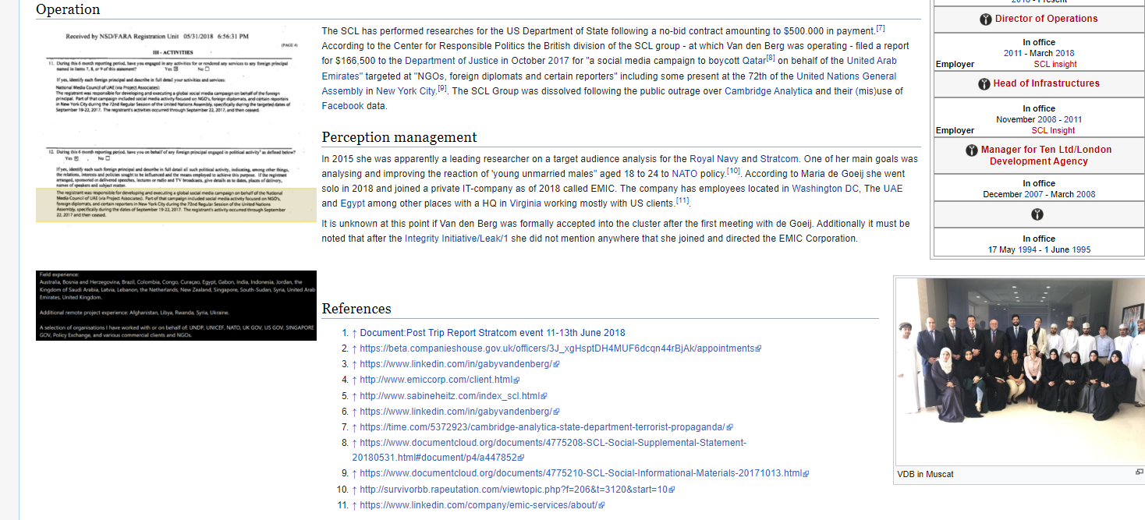Image resolution: width=1145 pixels, height=520 pixels.
Task: Click the up arrow of reference 1
Action: (x=354, y=333)
